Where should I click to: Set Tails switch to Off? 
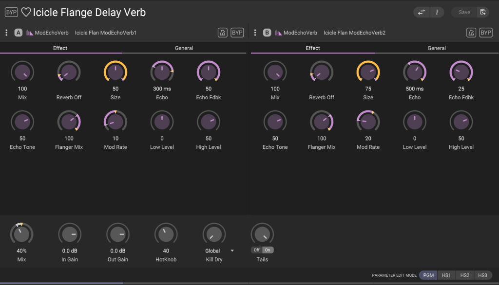256,250
